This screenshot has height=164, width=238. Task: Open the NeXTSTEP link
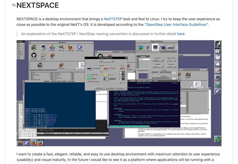pyautogui.click(x=116, y=19)
